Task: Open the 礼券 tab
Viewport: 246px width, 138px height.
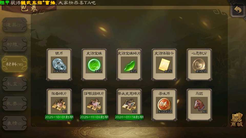Action: point(15,103)
